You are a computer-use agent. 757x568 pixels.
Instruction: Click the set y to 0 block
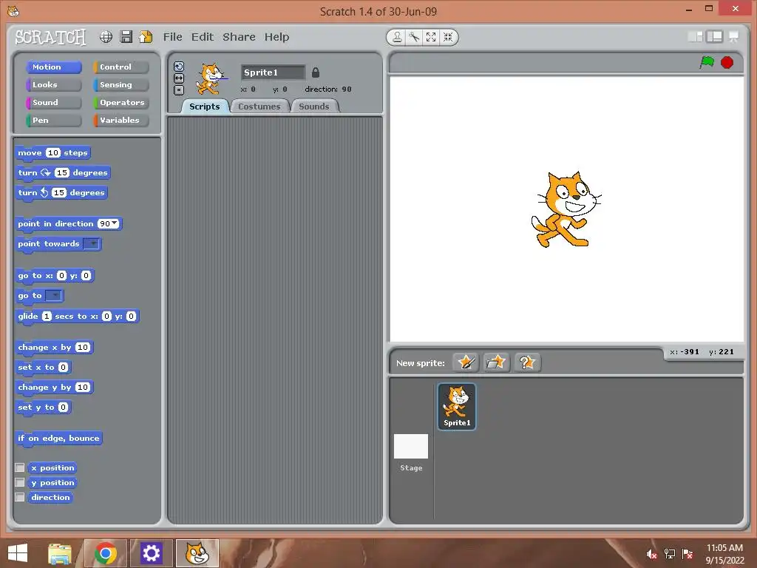(43, 408)
